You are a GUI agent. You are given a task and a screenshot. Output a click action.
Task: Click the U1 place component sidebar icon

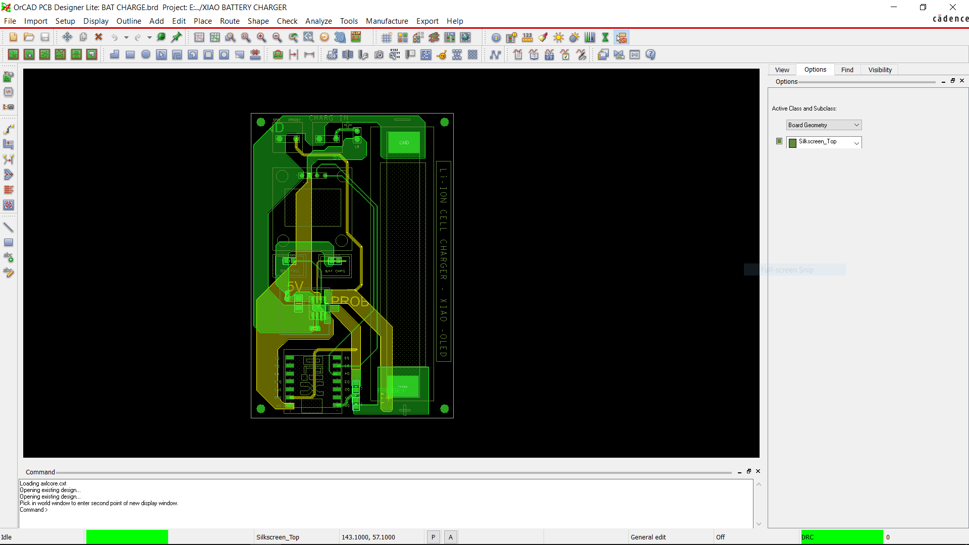(9, 92)
